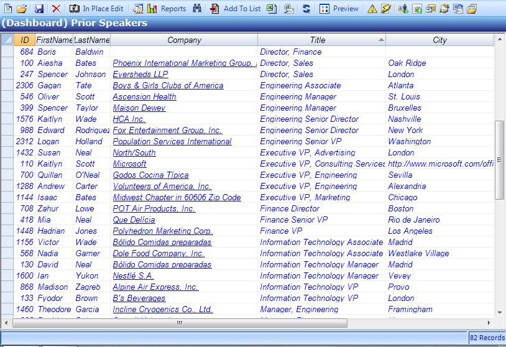Open Polyhedron Marketing Corp. link
Viewport: 506px width, 347px height.
163,231
